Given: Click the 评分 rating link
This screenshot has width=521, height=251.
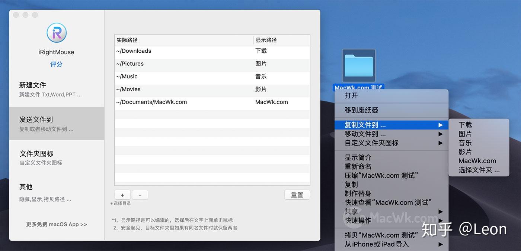Looking at the screenshot, I should coord(56,64).
